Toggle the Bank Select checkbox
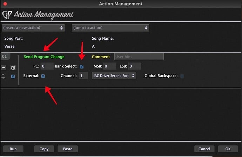Screen dimensions: 242x157 (x=82, y=66)
